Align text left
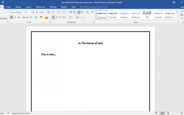Viewport: 184px width, 115px height. 53,17
